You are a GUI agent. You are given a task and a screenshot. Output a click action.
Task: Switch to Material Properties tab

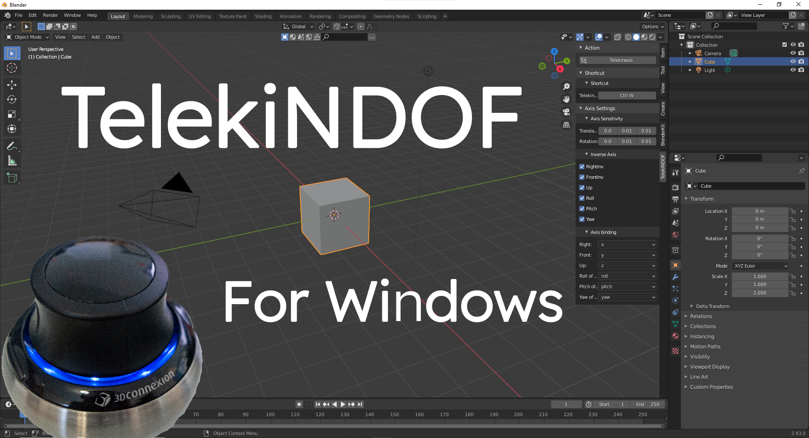click(675, 336)
